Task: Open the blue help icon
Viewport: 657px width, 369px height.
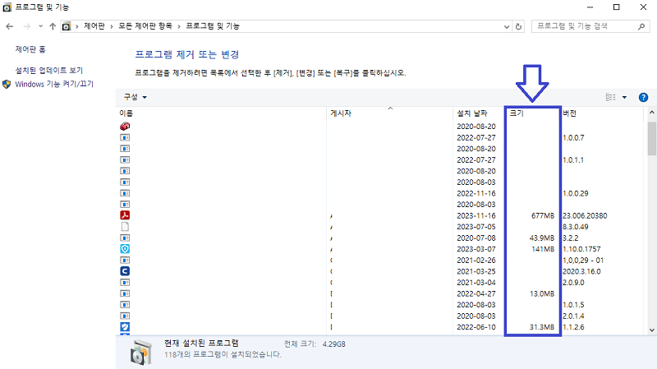Action: 643,97
